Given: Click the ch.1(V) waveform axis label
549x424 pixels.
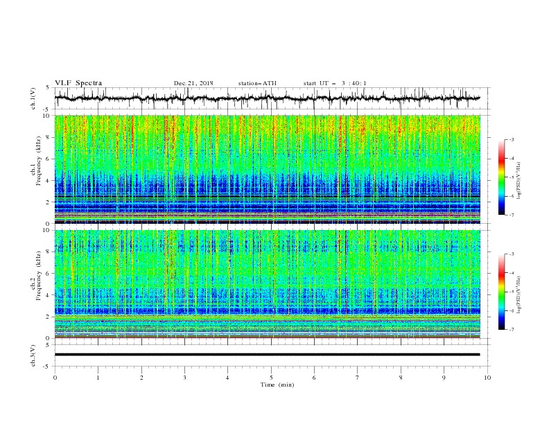Looking at the screenshot, I should 33,98.
